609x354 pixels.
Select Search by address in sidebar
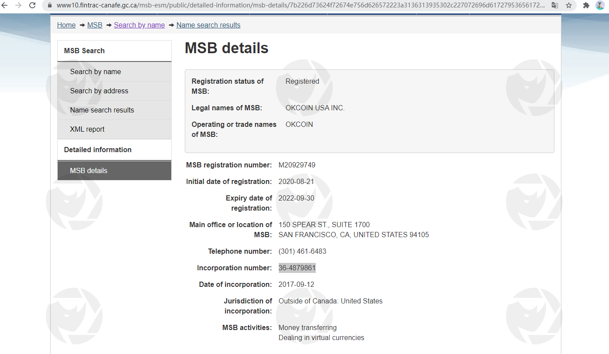(99, 91)
